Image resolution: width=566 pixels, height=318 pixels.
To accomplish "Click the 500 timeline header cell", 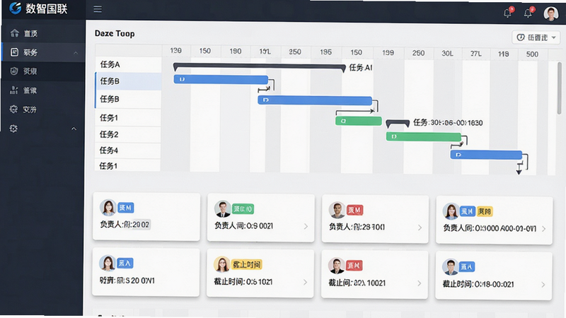I will 532,54.
